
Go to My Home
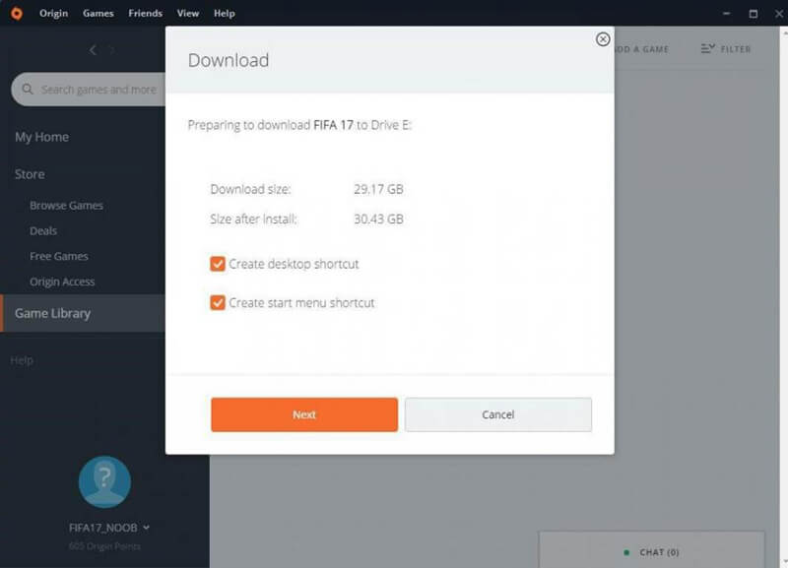click(41, 137)
